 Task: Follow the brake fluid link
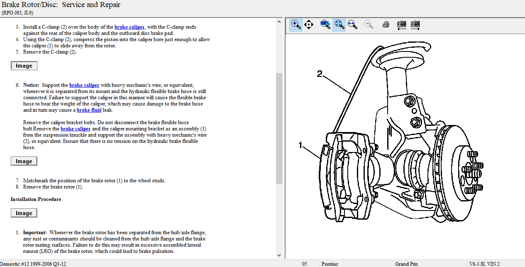click(x=89, y=110)
